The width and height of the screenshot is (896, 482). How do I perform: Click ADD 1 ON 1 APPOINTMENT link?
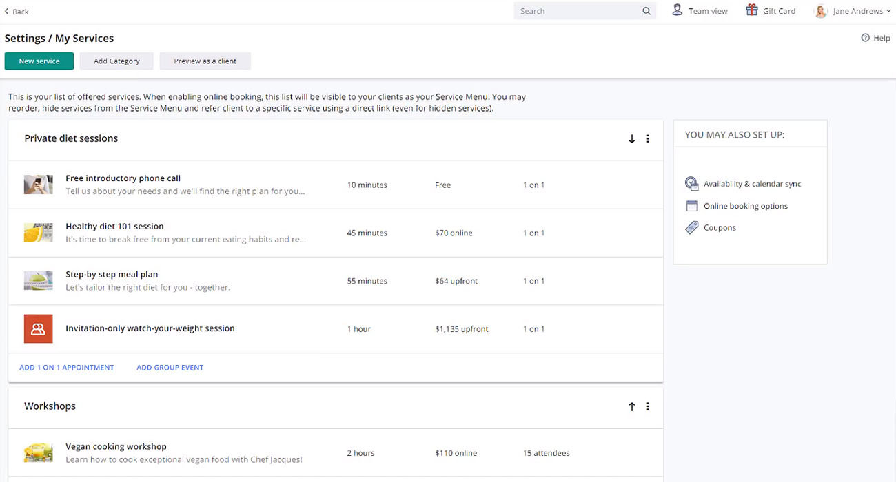tap(67, 368)
